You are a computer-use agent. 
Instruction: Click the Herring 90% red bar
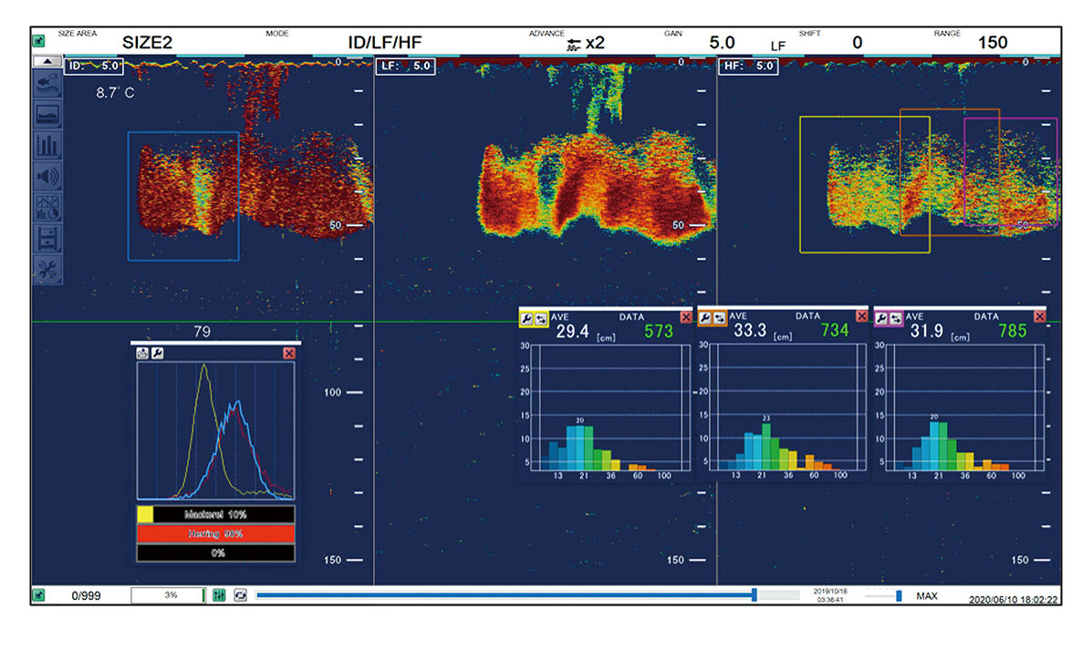(x=216, y=534)
